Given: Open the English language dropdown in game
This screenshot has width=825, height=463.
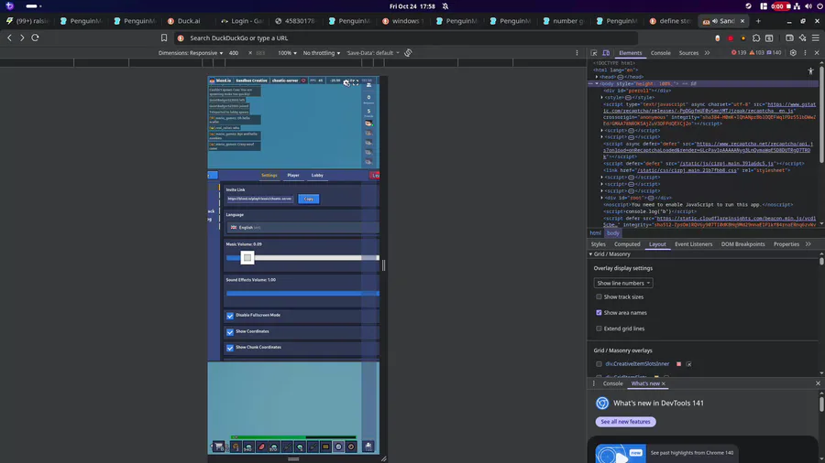Looking at the screenshot, I should pyautogui.click(x=302, y=227).
